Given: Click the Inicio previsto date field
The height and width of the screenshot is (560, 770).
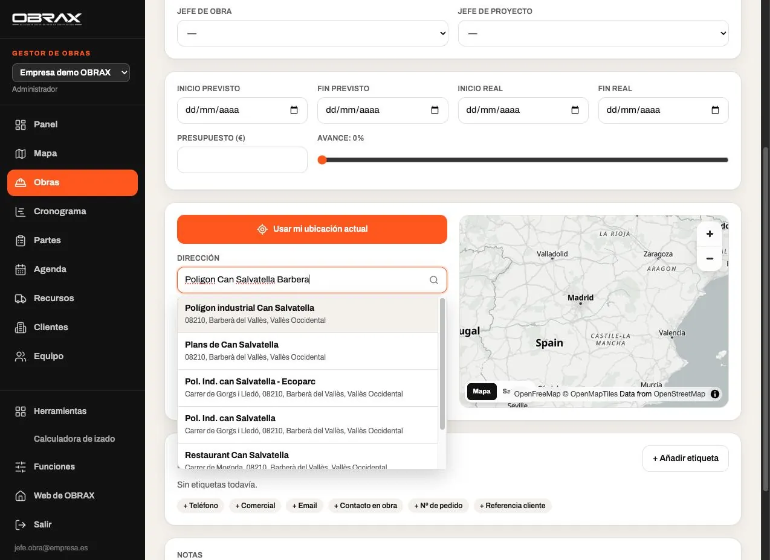Looking at the screenshot, I should [242, 110].
